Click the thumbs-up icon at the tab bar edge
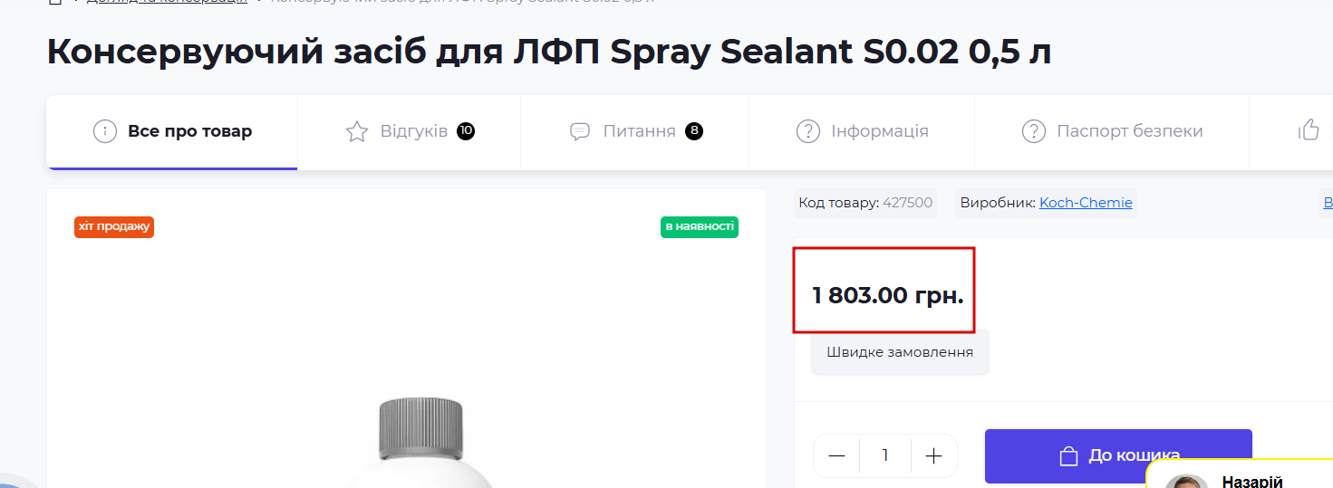Screen dimensions: 1333x488 [1309, 130]
